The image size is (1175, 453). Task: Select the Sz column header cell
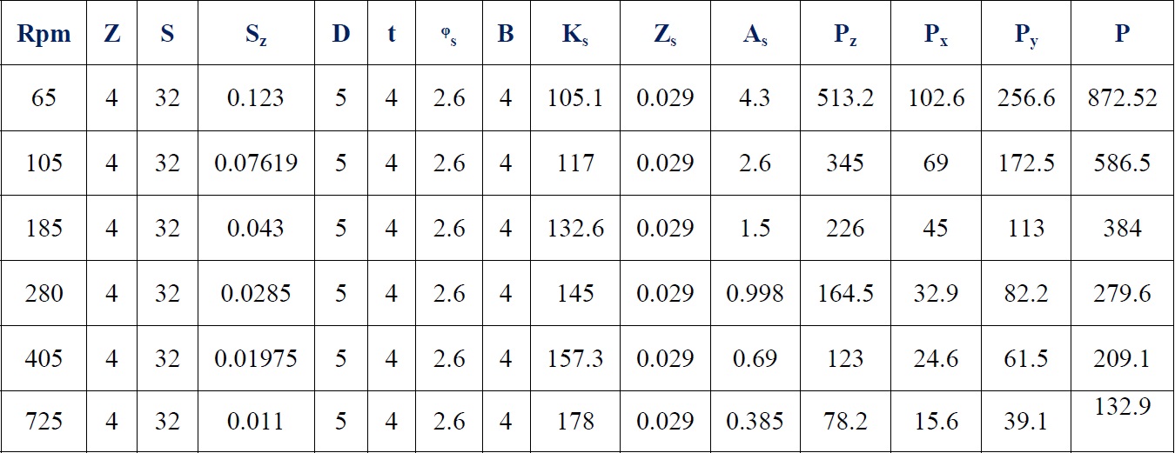tap(256, 33)
